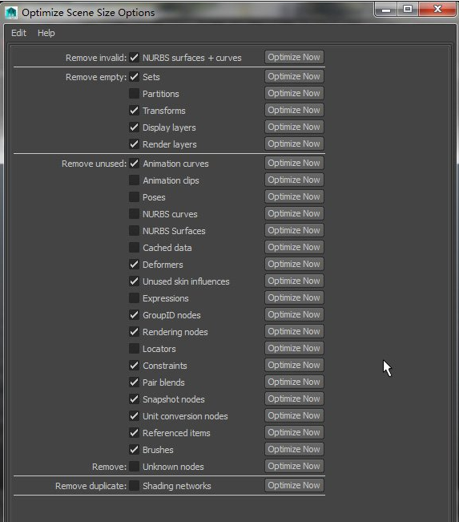
Task: Check the NURBS Surfaces checkbox
Action: tap(134, 230)
